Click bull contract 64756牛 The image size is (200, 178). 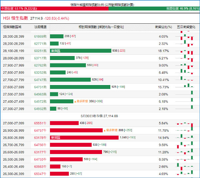(40, 145)
